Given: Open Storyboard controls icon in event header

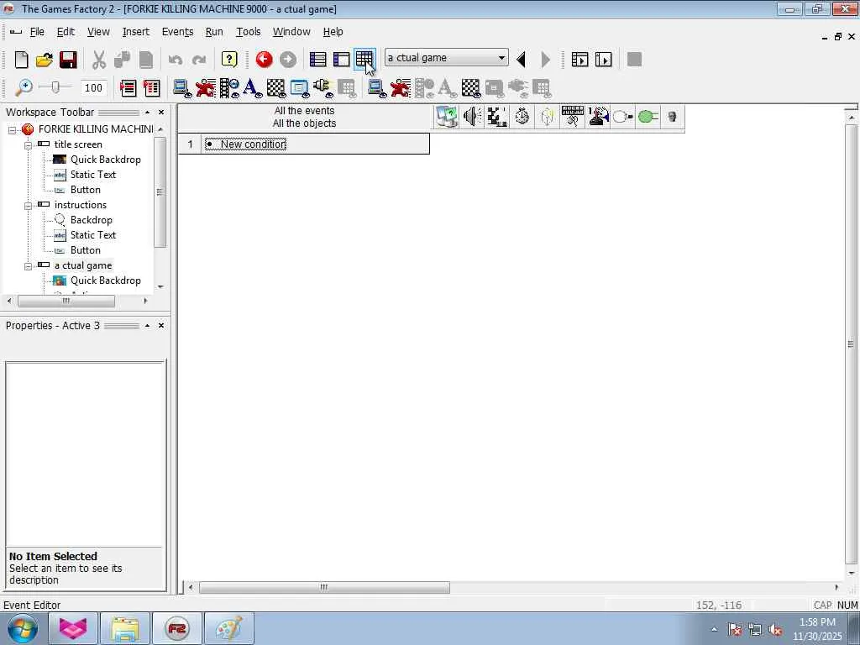Looking at the screenshot, I should pyautogui.click(x=497, y=116).
